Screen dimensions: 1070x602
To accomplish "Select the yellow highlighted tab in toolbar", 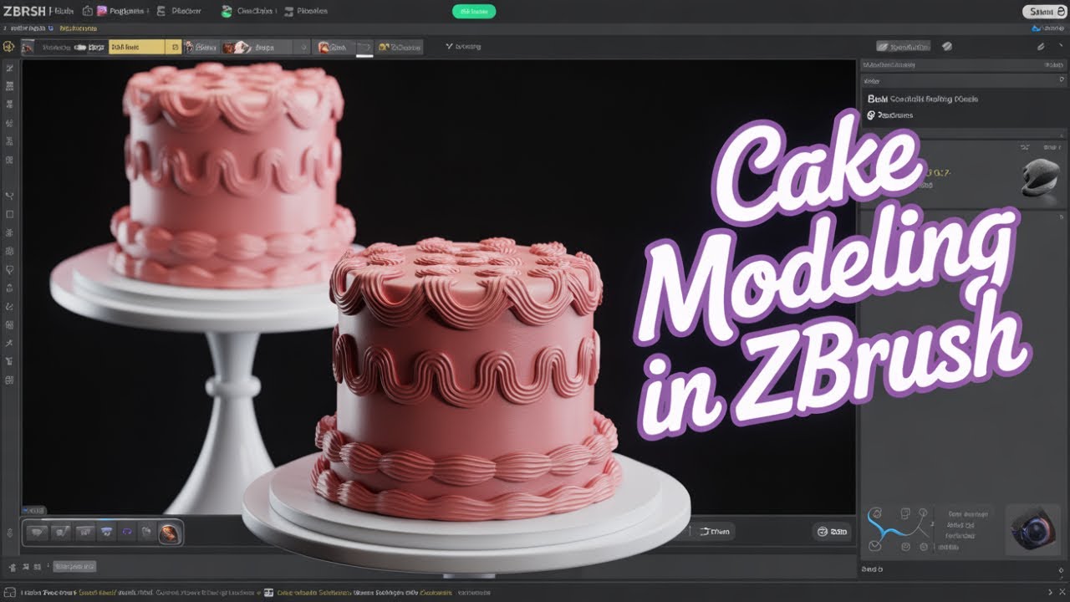I will pyautogui.click(x=145, y=48).
